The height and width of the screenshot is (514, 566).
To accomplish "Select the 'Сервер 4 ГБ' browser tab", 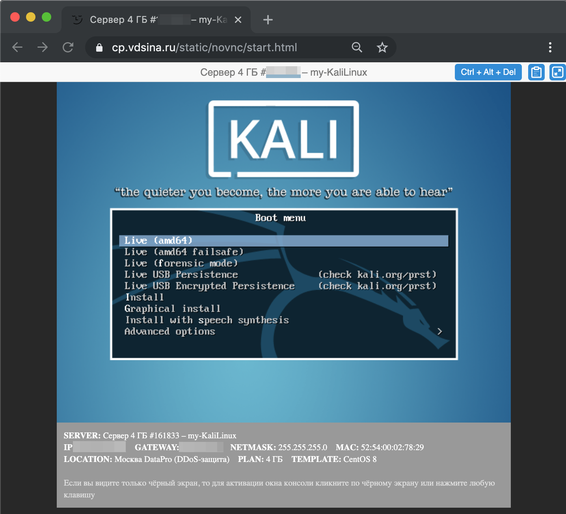I will [x=156, y=20].
